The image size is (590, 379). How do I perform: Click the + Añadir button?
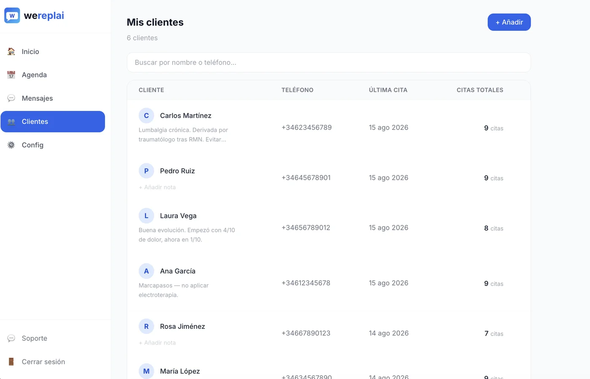pyautogui.click(x=509, y=22)
